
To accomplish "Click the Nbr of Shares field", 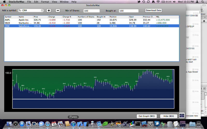I will 92,11.
